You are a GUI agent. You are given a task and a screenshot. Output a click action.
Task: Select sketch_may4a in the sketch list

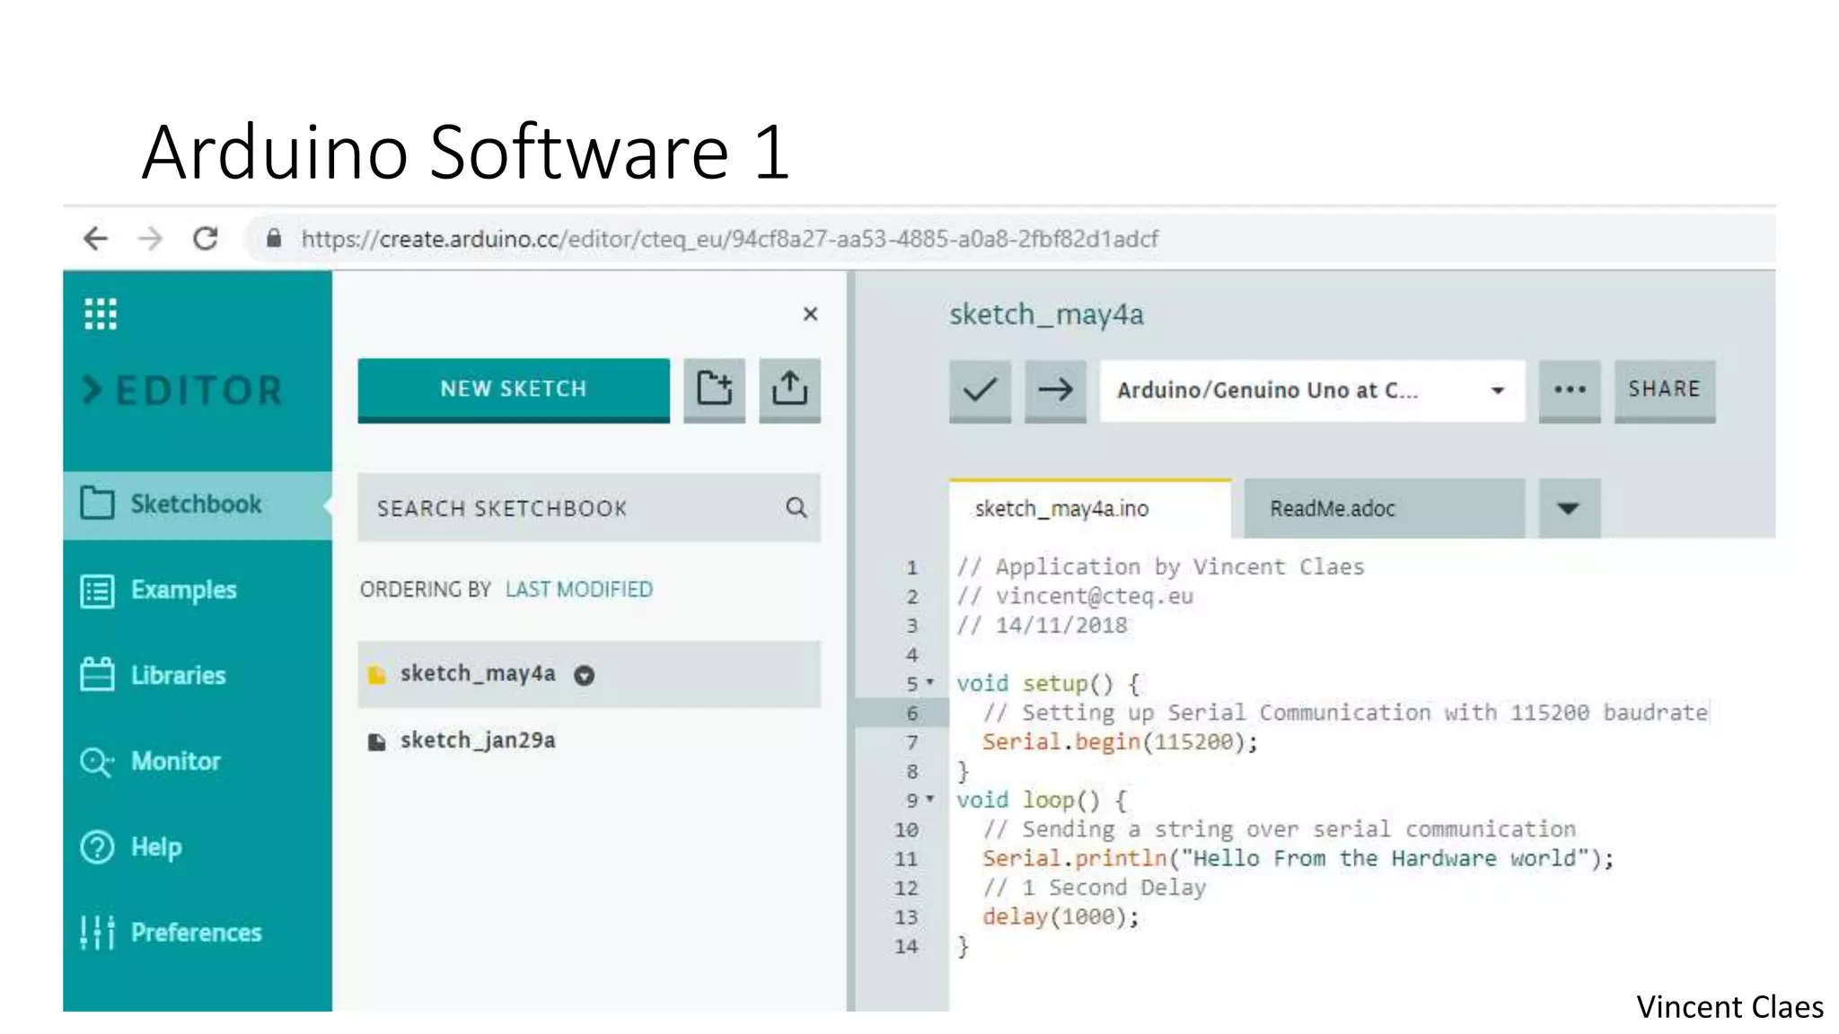click(x=589, y=674)
